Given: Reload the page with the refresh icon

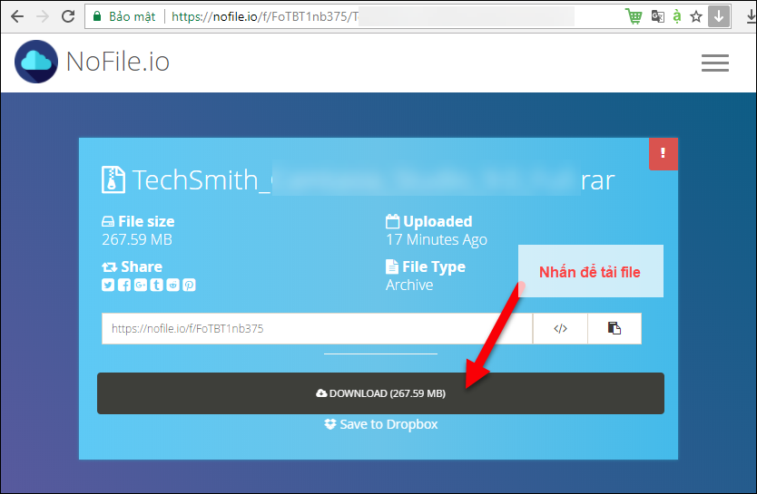Looking at the screenshot, I should point(68,16).
